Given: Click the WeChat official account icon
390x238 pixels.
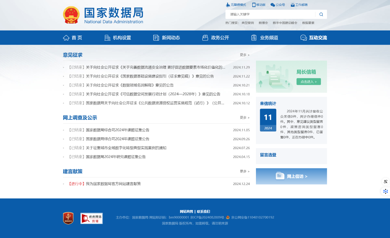Looking at the screenshot, I should [x=273, y=5].
